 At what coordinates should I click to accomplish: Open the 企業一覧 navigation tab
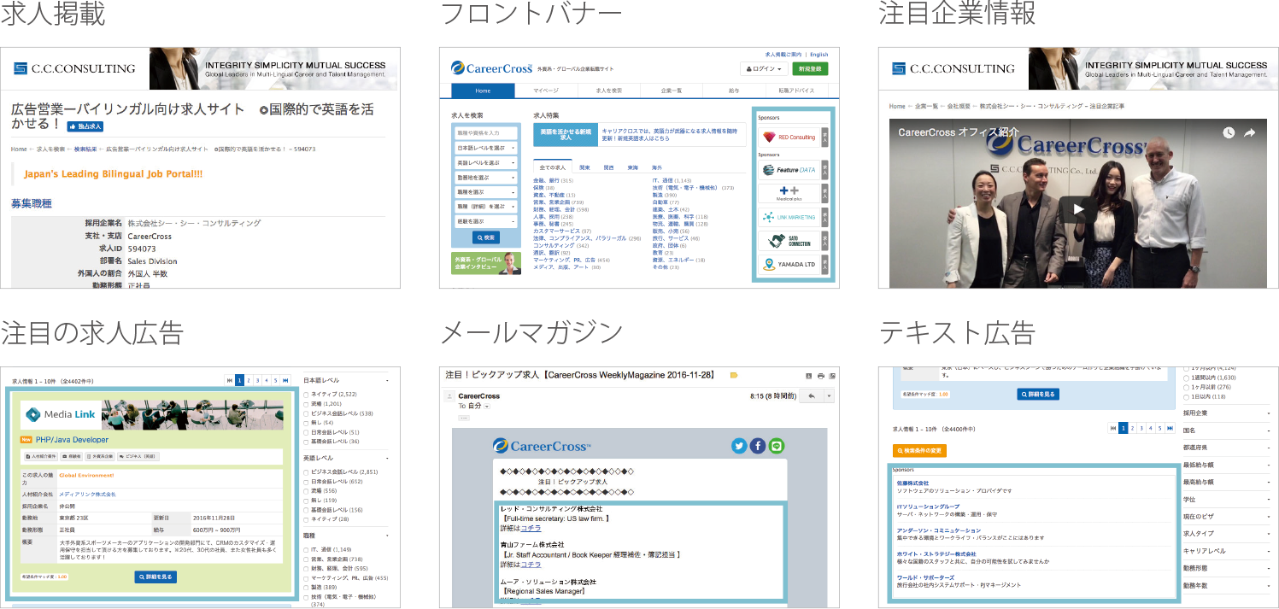coord(672,91)
